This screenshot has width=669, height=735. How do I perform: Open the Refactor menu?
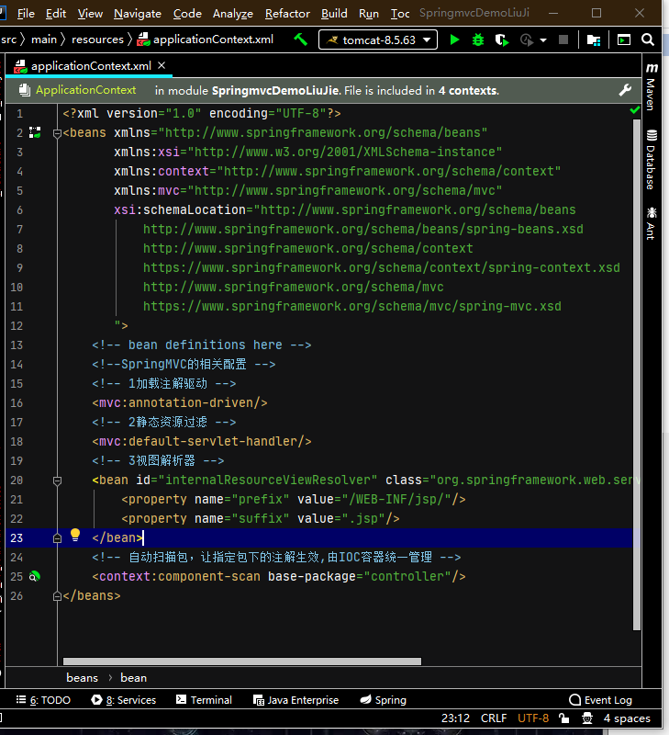[x=287, y=14]
